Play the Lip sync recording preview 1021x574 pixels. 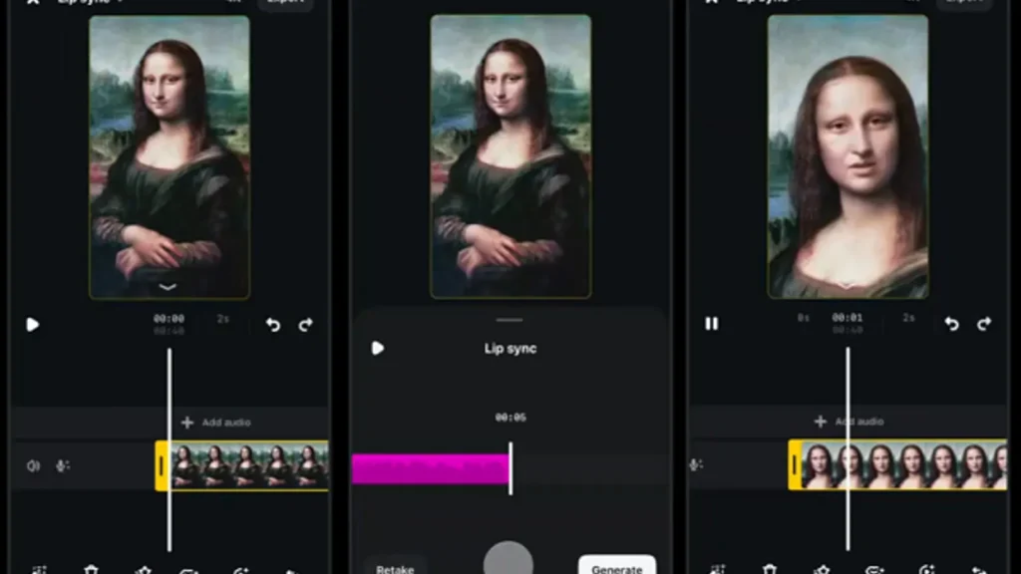click(377, 348)
